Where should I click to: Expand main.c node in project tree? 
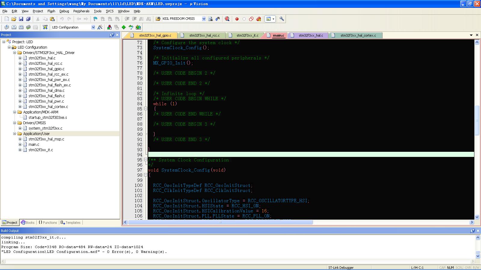[x=20, y=144]
